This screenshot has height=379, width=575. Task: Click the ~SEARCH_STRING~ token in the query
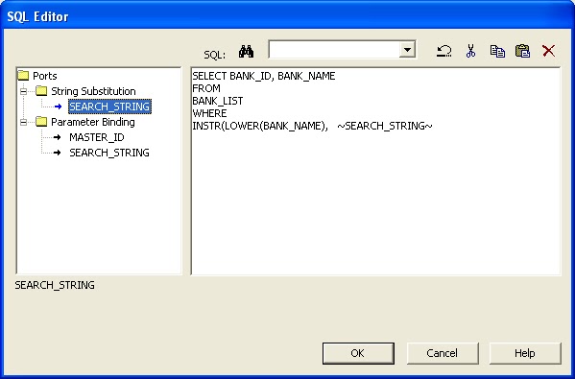coord(385,126)
